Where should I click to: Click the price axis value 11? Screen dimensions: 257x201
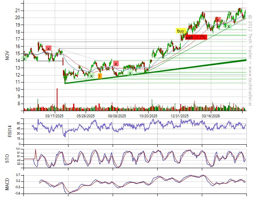coord(18,82)
